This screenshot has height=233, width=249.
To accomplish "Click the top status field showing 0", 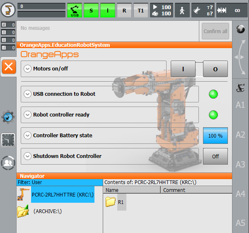I will click(41, 6).
